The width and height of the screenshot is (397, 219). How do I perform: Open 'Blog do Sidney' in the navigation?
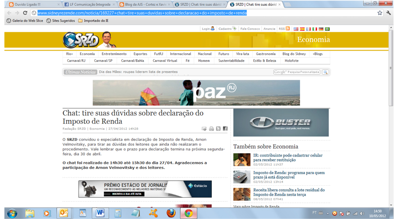pyautogui.click(x=294, y=54)
